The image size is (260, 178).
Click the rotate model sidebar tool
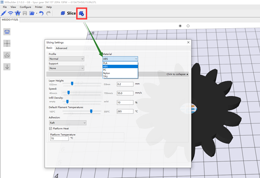(7, 55)
